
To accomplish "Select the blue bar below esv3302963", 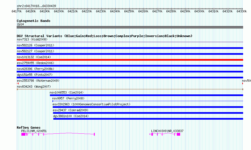I will pos(148,107).
